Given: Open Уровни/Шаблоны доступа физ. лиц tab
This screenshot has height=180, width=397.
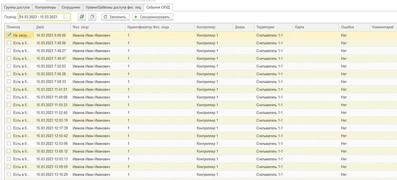Looking at the screenshot, I should coord(113,7).
